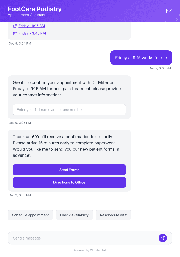This screenshot has width=180, height=257.
Task: Open the email envelope icon in the header
Action: [169, 11]
